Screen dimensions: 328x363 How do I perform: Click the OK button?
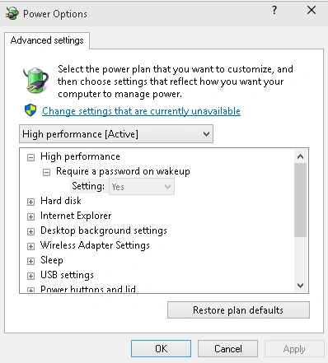[161, 348]
